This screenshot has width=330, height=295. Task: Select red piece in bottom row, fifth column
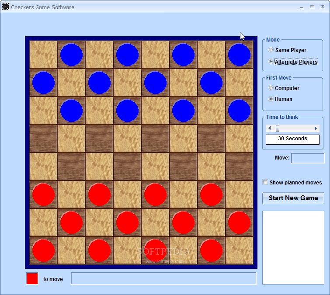point(155,250)
